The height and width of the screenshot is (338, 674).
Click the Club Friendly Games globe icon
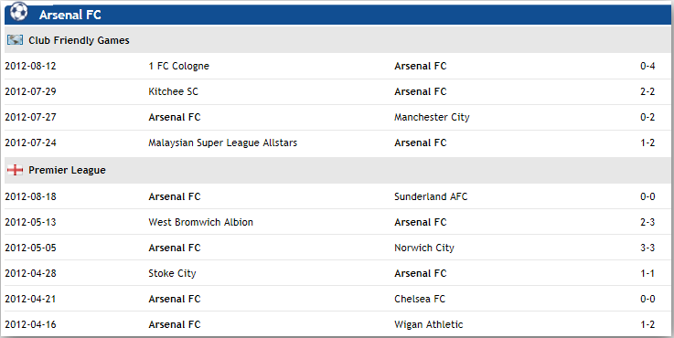point(15,40)
